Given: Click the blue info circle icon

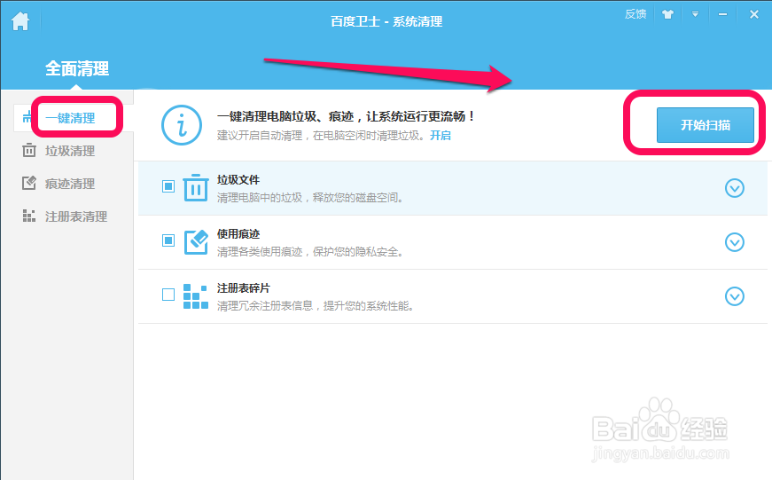Looking at the screenshot, I should (x=182, y=125).
